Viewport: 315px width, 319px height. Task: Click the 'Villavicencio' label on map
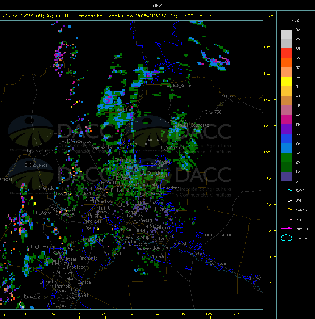click(76, 141)
